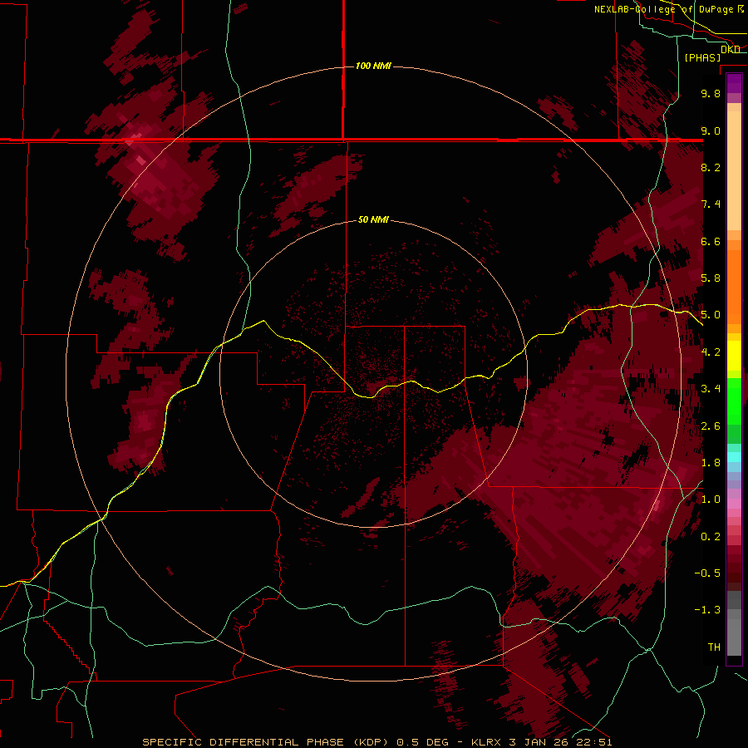Click the 2.6 value on the scale
Image resolution: width=748 pixels, height=748 pixels.
[x=711, y=426]
